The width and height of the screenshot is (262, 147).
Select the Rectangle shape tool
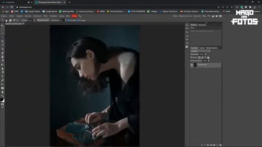click(x=2, y=88)
